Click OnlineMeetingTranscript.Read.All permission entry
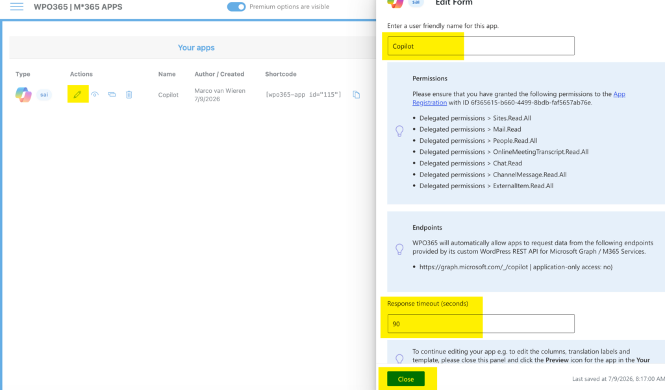This screenshot has height=390, width=665. 504,152
